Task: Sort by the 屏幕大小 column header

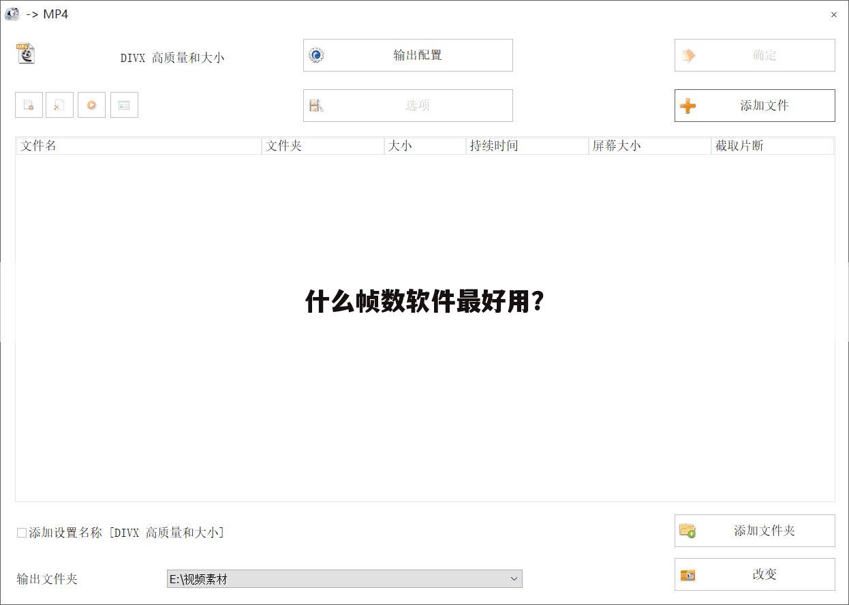Action: point(650,146)
